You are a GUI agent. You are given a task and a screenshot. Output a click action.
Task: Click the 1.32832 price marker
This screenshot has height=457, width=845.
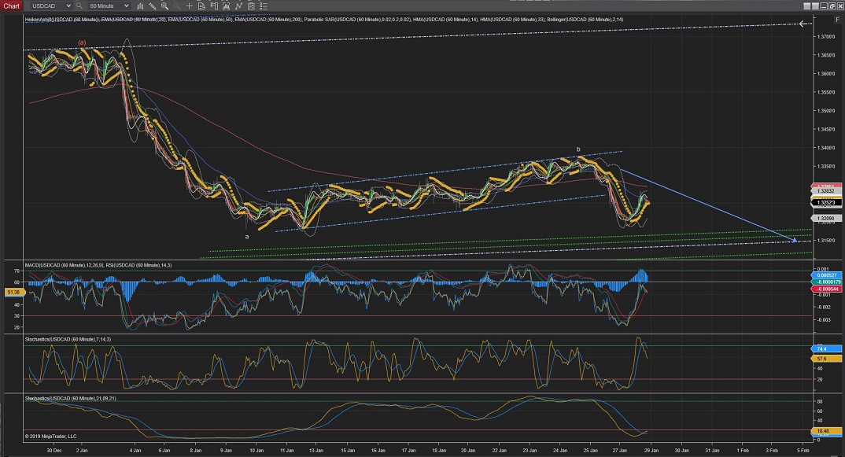coord(825,191)
